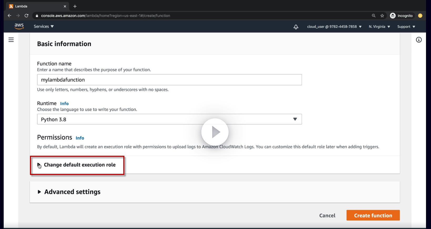The image size is (431, 229).
Task: Click the Permissions heading text
Action: tap(54, 137)
